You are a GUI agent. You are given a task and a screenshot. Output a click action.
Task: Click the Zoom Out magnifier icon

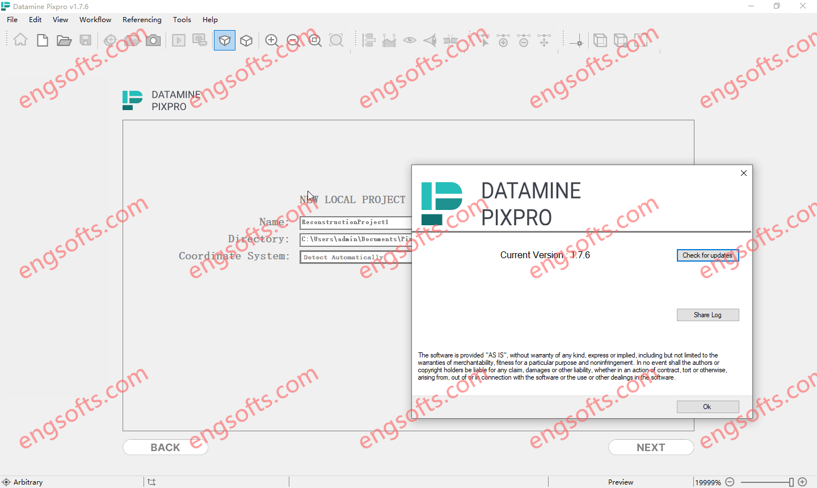click(293, 40)
